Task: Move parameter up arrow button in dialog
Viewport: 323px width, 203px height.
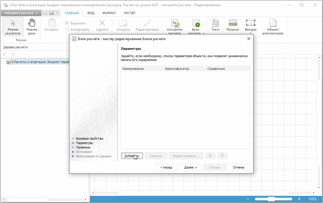Action: coord(210,156)
